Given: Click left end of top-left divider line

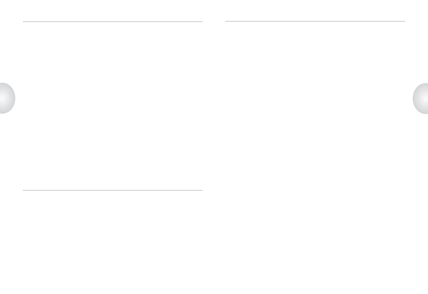Looking at the screenshot, I should click(x=23, y=22).
